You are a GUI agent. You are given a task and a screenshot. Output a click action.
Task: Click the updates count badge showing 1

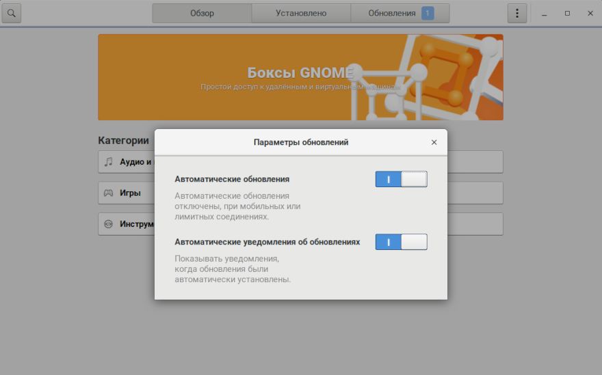tap(428, 13)
